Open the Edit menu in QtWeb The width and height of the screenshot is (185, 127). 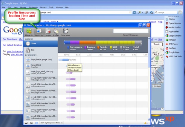point(9,7)
